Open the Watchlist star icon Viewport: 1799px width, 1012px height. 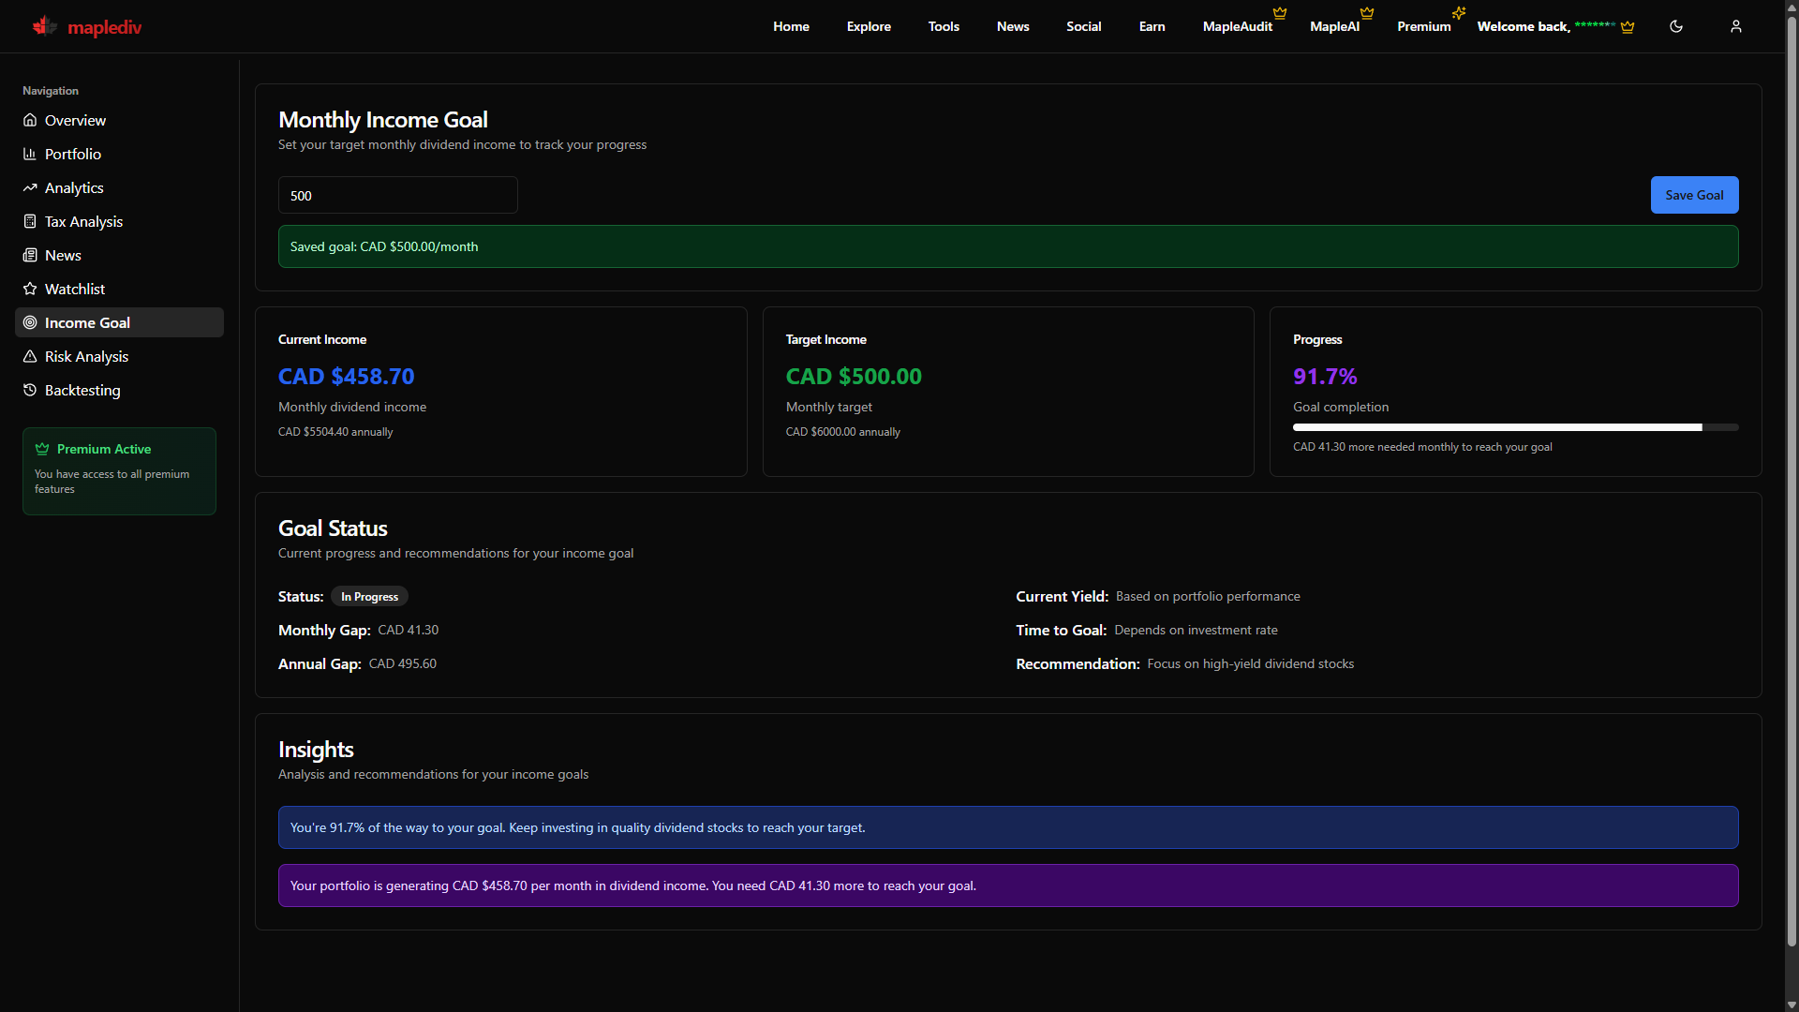click(30, 289)
